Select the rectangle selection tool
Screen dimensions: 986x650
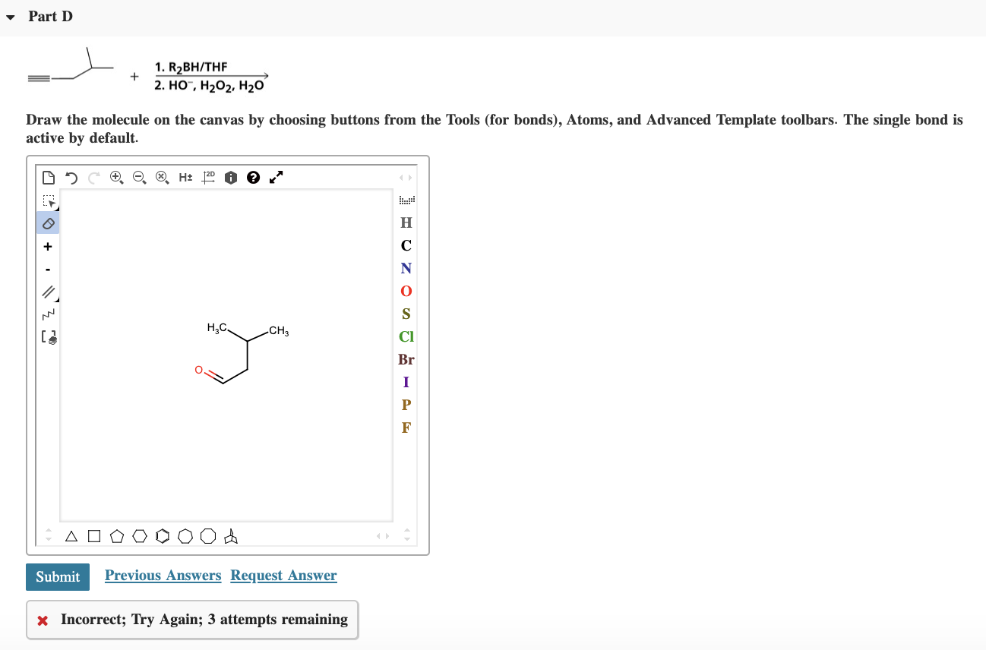48,201
